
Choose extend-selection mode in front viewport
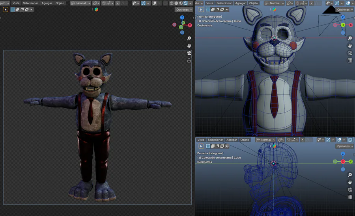[213, 9]
